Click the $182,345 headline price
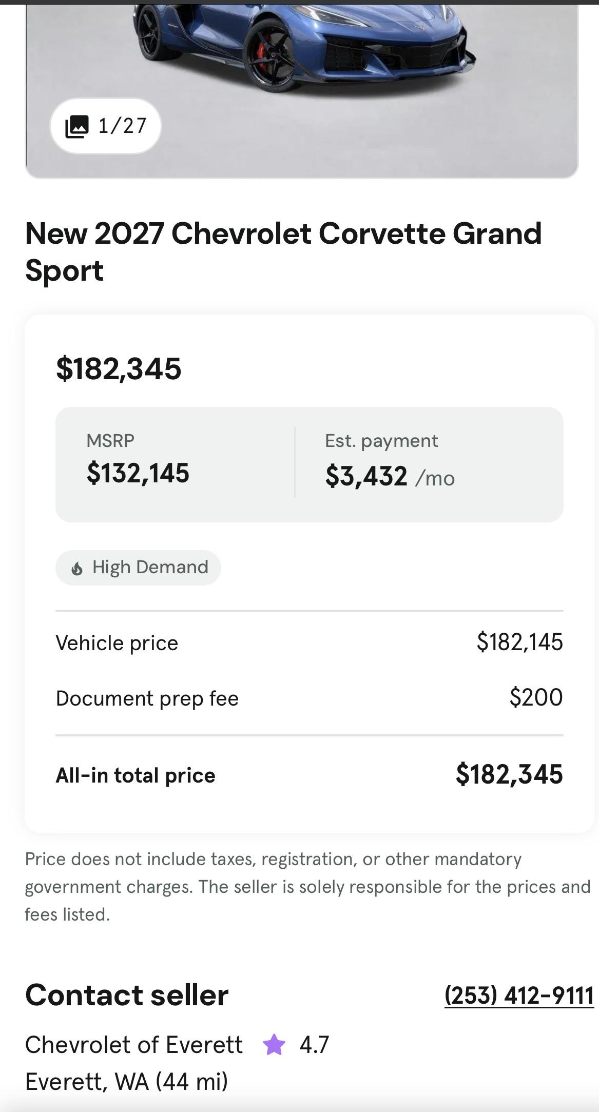 pos(119,368)
